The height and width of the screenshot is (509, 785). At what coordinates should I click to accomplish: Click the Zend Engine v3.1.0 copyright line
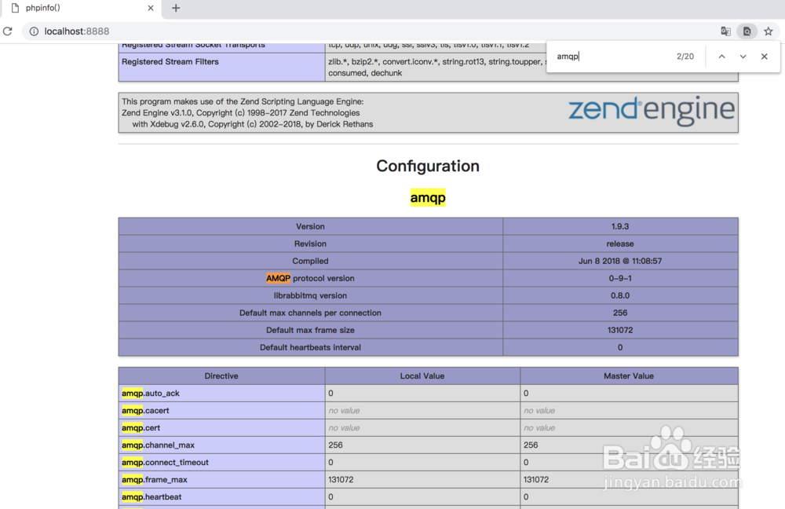tap(240, 113)
